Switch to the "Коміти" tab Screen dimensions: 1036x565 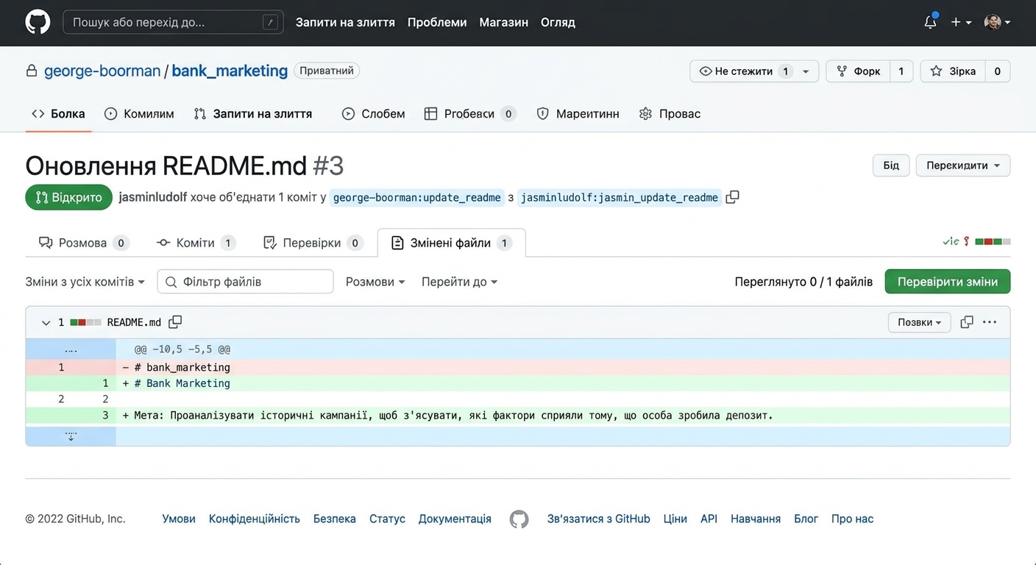196,243
